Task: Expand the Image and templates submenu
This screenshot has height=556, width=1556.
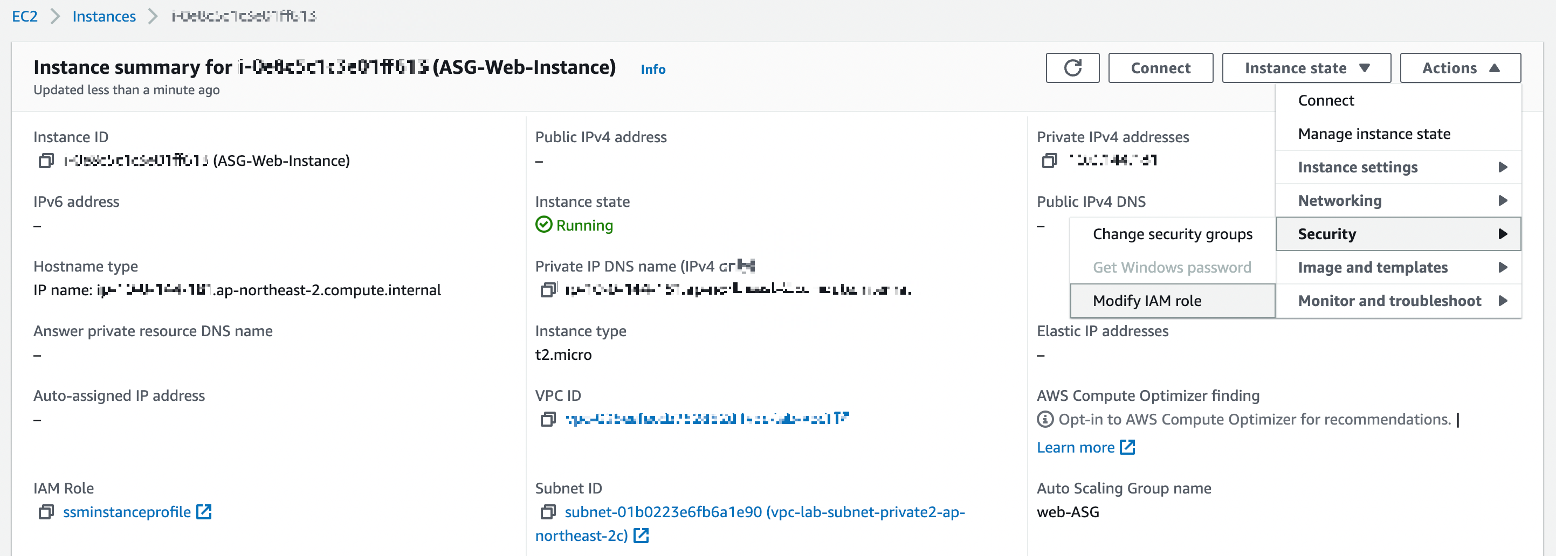Action: click(x=1397, y=267)
